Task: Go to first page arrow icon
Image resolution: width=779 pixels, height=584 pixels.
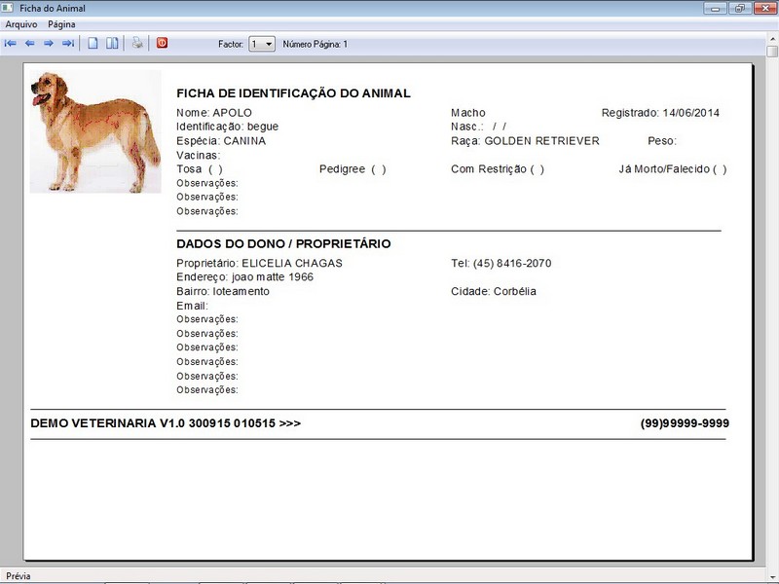Action: tap(11, 44)
